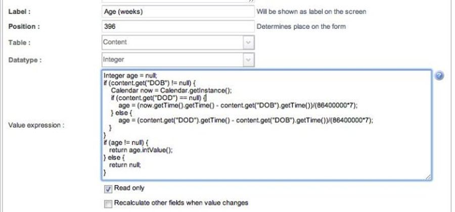The image size is (455, 212).
Task: Enable the Read only checkbox
Action: [x=107, y=188]
